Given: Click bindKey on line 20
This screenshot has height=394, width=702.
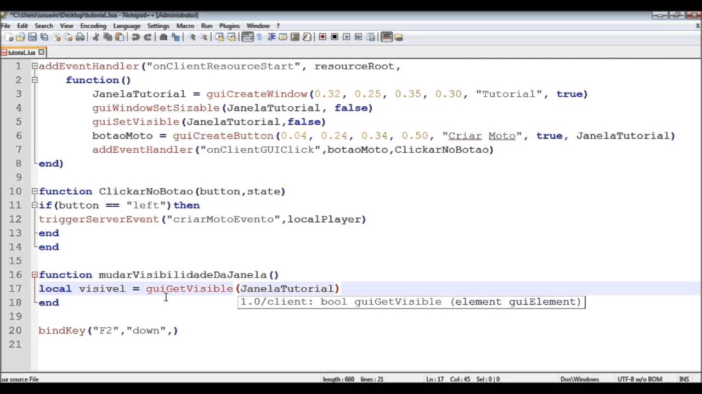Looking at the screenshot, I should pos(62,331).
